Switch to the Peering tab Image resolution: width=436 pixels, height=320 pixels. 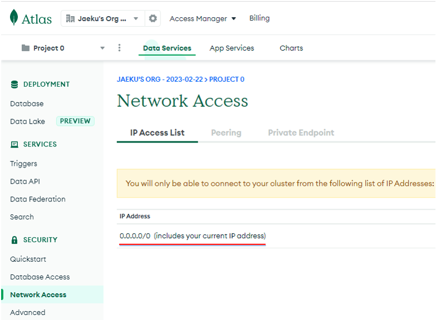click(x=226, y=132)
